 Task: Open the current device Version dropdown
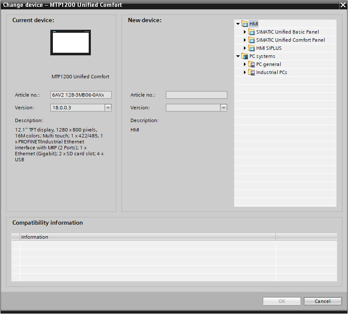pos(108,108)
